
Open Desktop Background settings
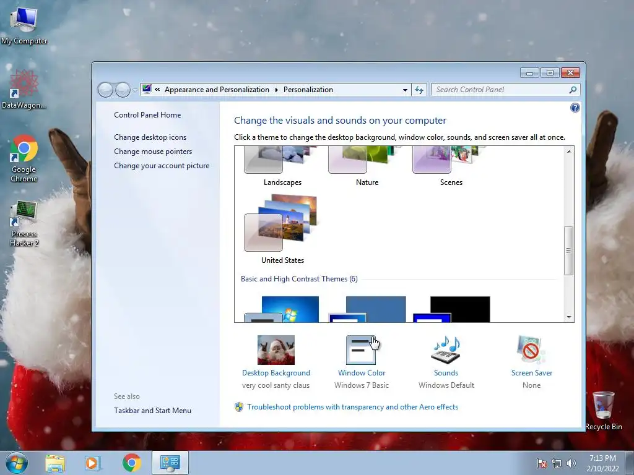(276, 362)
